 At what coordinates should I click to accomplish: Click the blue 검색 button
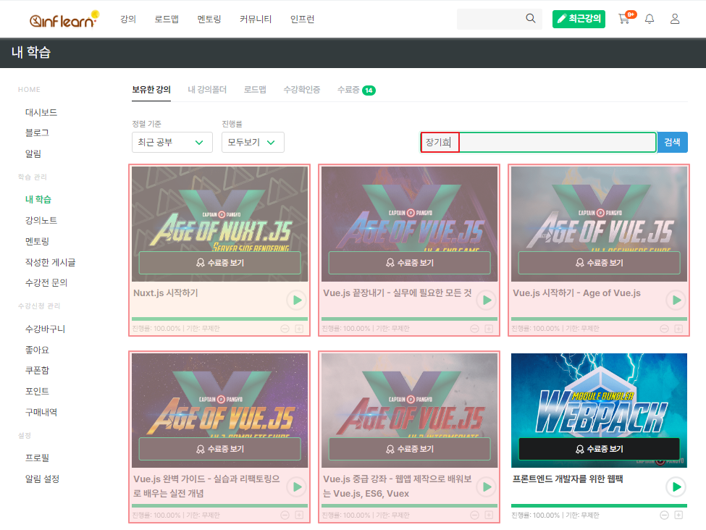coord(672,143)
